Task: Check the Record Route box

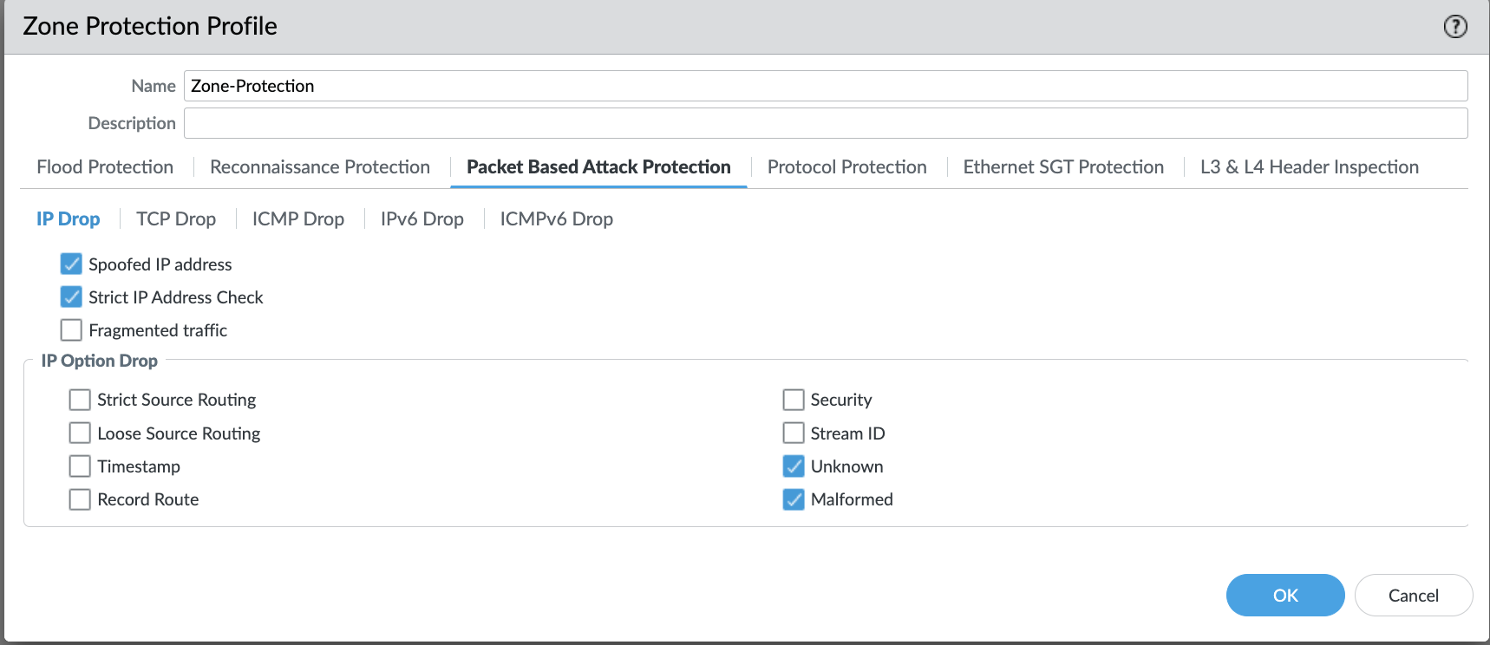Action: coord(80,499)
